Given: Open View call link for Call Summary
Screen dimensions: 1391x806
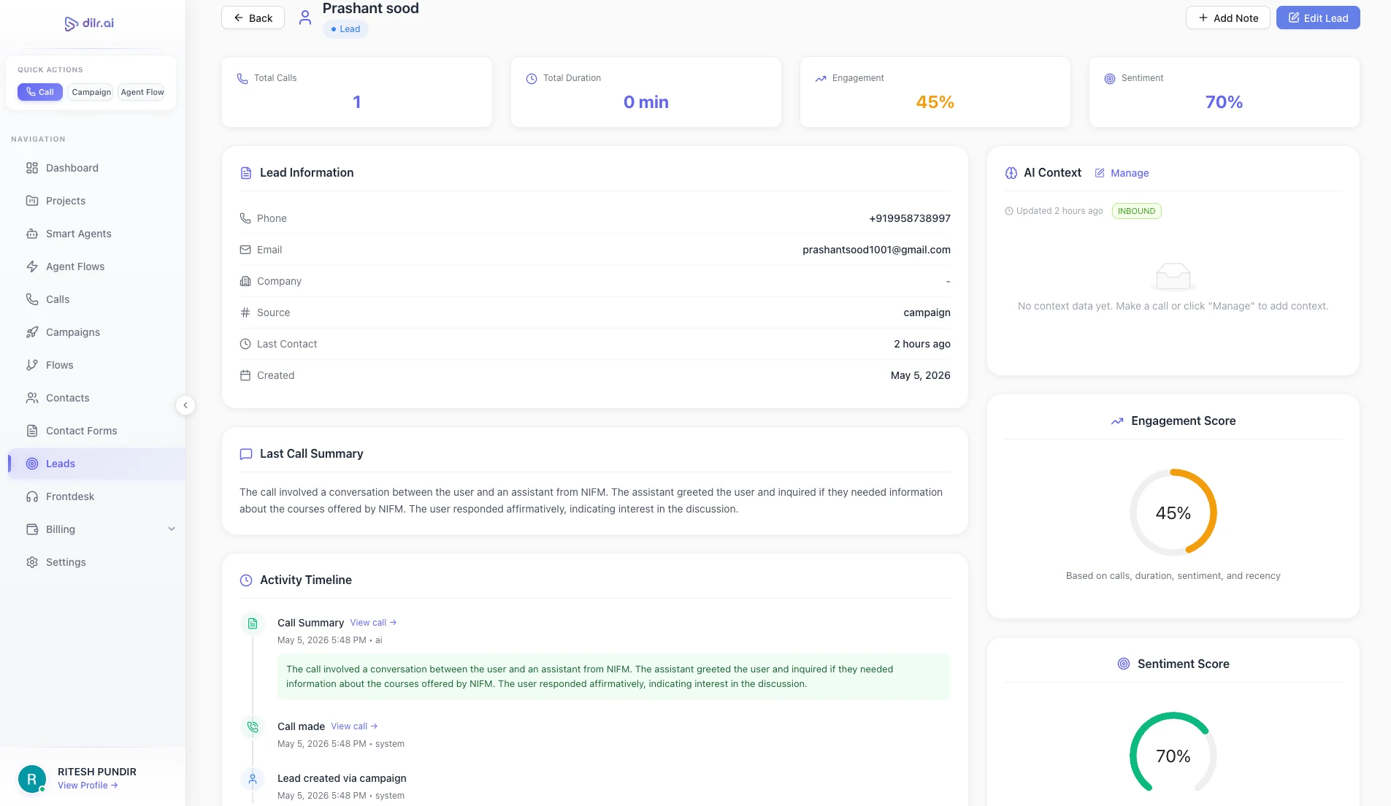Looking at the screenshot, I should [373, 623].
